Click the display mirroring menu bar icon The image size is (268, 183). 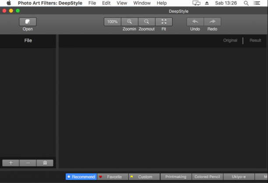196,3
